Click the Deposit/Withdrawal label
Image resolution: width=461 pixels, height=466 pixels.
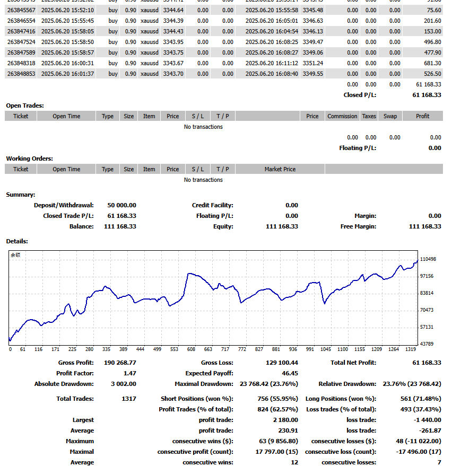coord(64,205)
